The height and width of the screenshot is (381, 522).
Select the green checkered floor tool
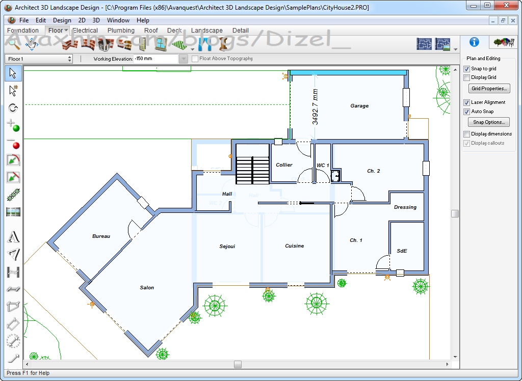tap(179, 44)
